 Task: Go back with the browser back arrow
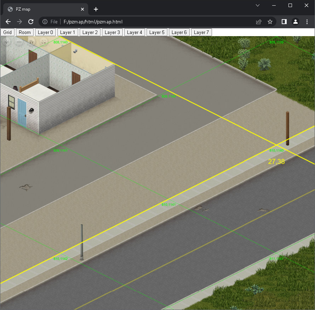[x=8, y=22]
